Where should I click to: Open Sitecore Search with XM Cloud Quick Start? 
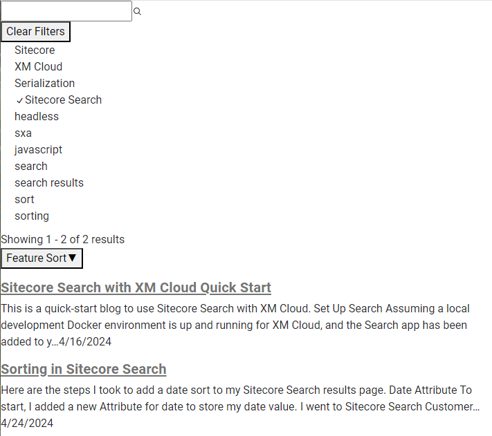pyautogui.click(x=136, y=287)
